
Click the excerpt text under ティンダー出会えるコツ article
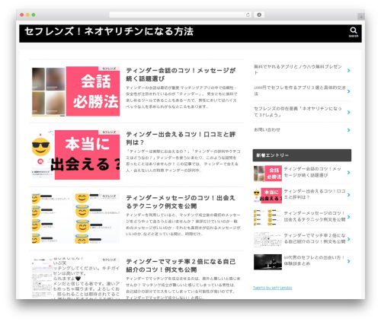coord(183,161)
